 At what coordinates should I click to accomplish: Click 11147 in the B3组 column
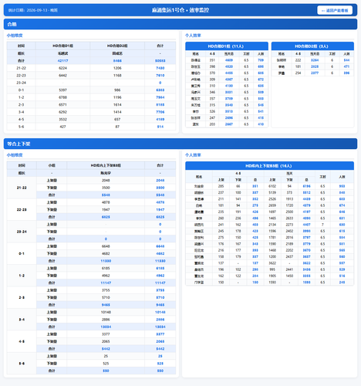coord(106,283)
